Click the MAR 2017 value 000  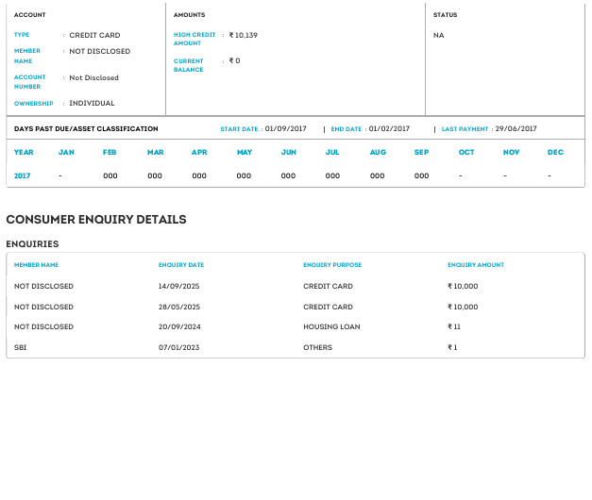click(x=155, y=175)
